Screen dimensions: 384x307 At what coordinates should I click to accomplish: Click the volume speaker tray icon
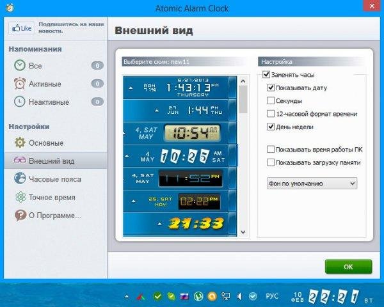239,297
